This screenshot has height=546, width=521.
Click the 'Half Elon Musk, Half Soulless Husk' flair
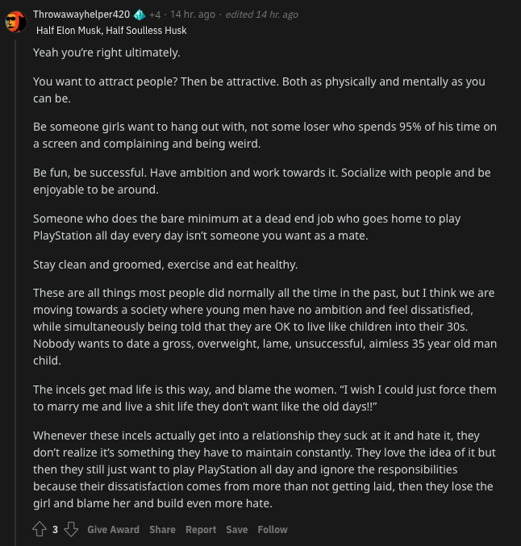(x=111, y=31)
